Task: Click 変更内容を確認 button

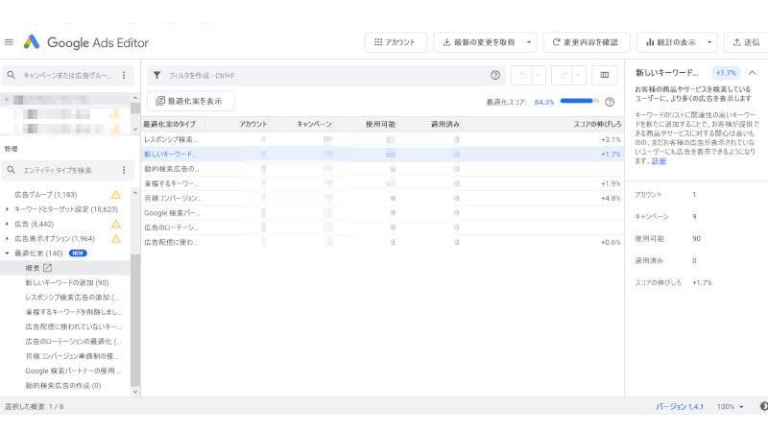Action: (587, 42)
